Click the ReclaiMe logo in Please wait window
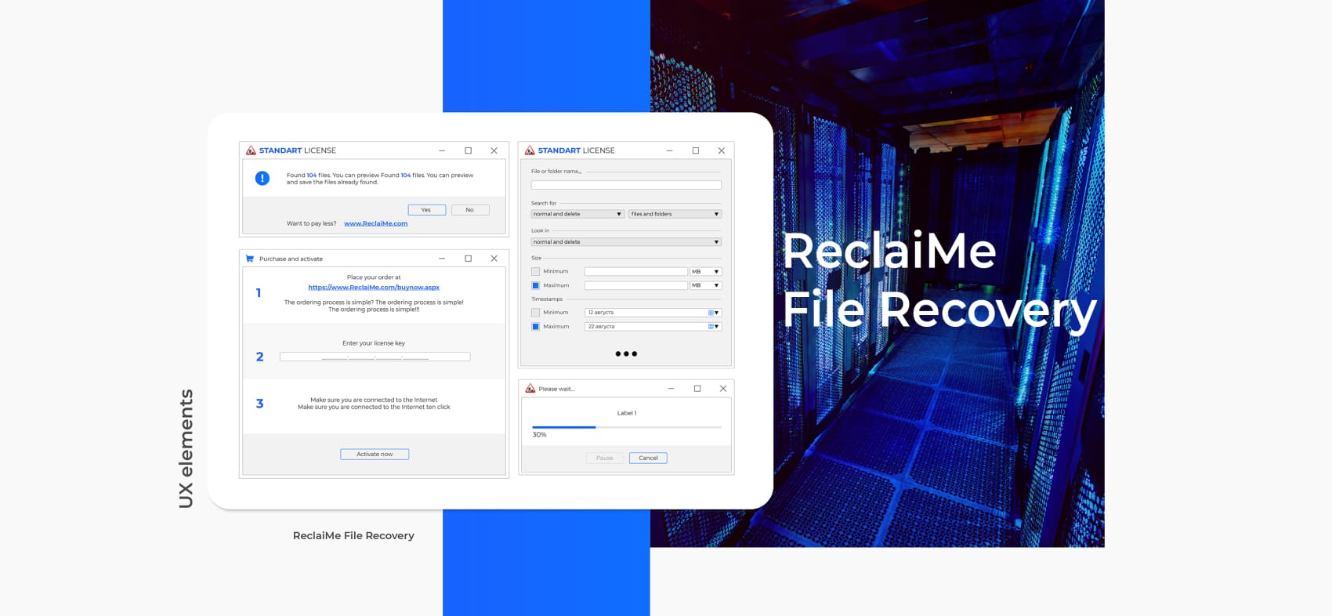Viewport: 1332px width, 616px height. [530, 389]
